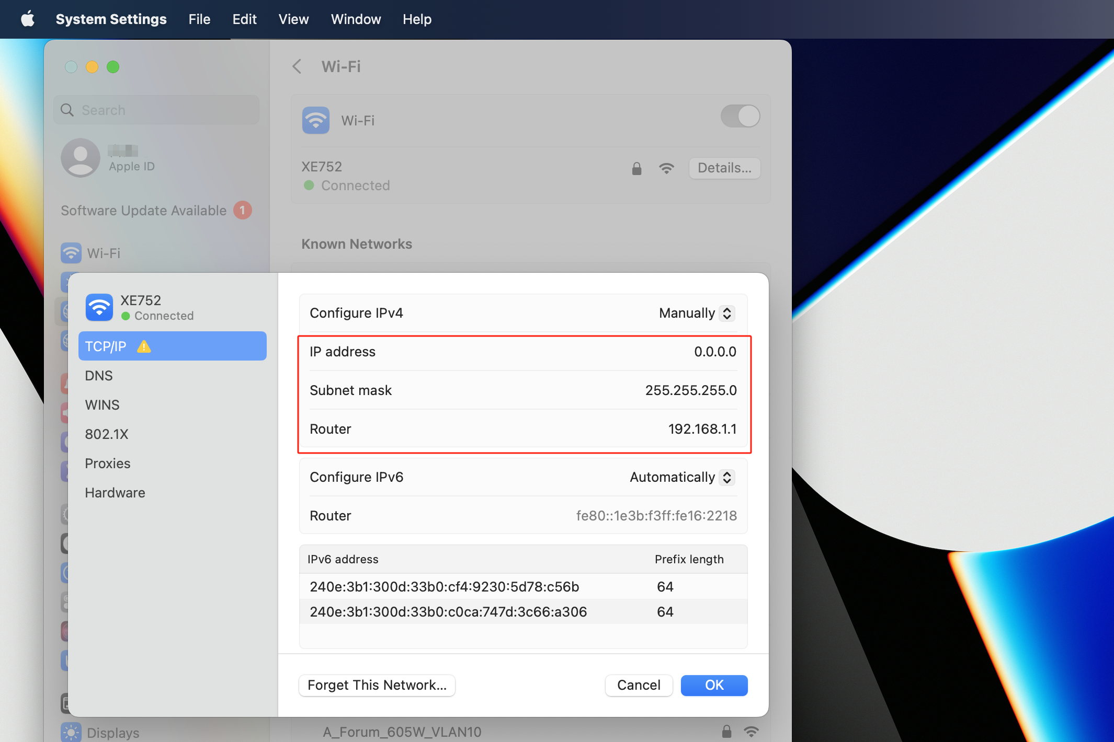This screenshot has height=742, width=1114.
Task: Click the Prefix length column header
Action: coord(689,559)
